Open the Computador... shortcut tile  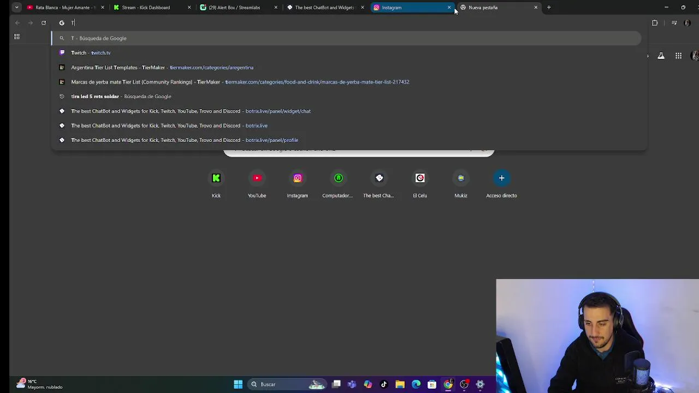[x=338, y=184]
